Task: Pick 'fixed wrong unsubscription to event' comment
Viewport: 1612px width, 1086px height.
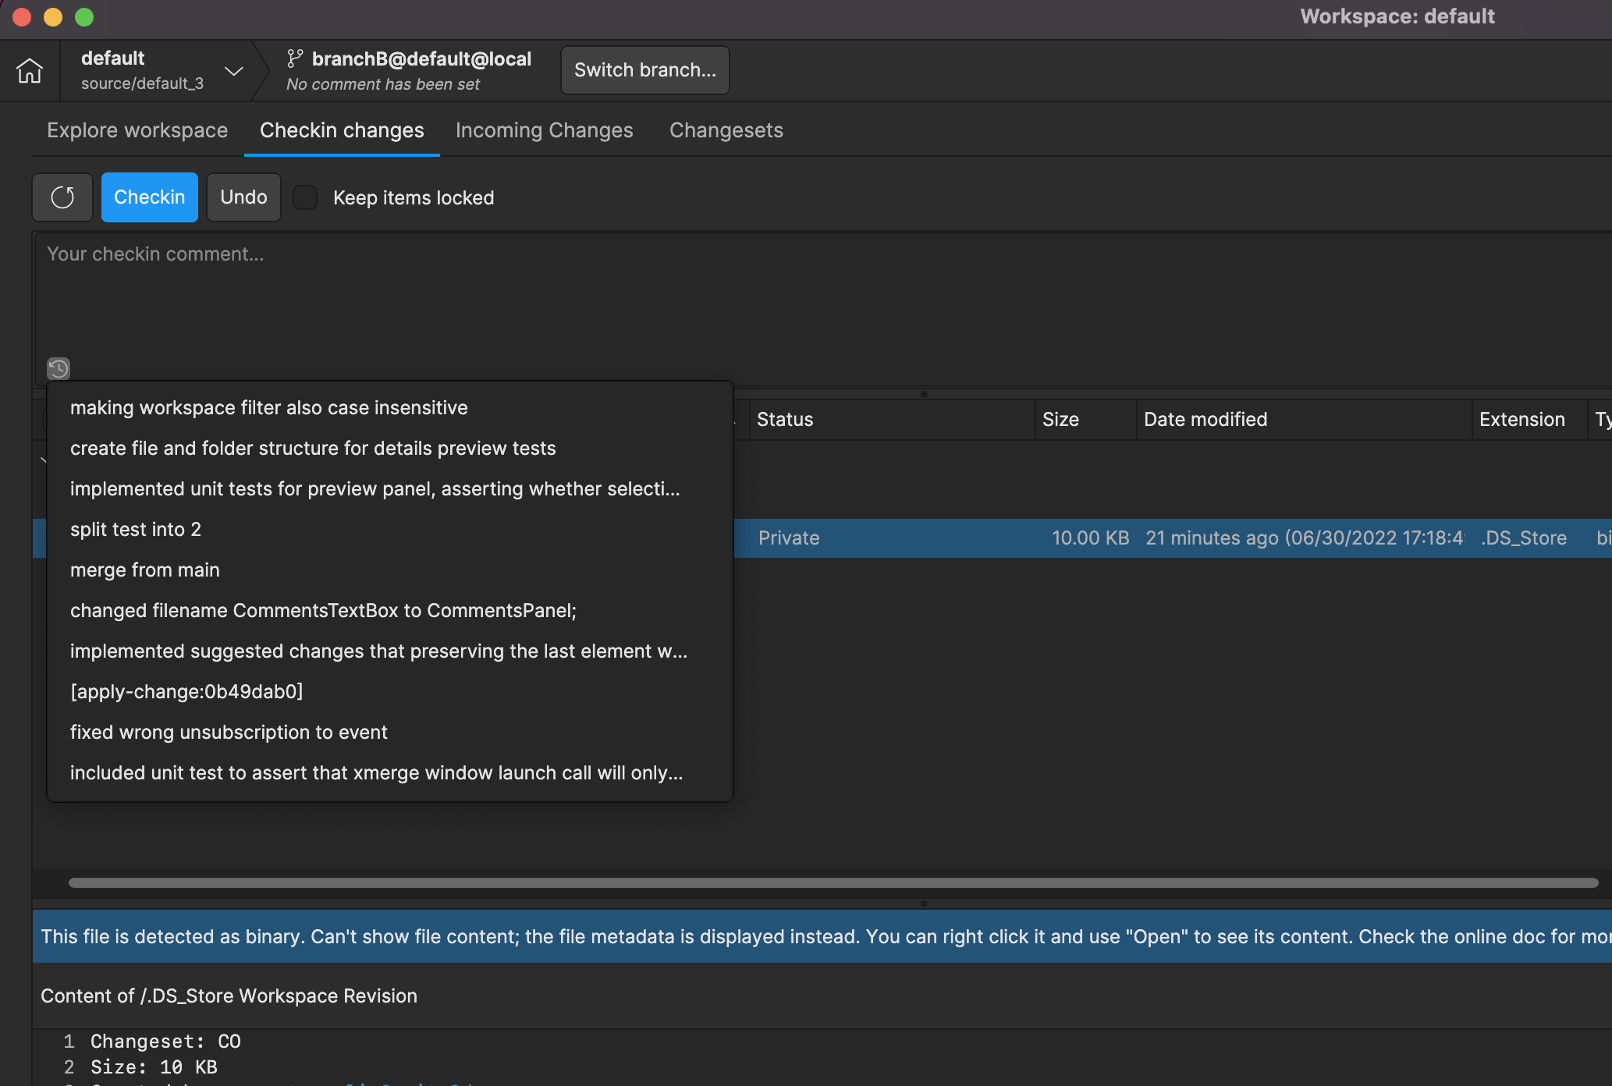Action: (229, 732)
